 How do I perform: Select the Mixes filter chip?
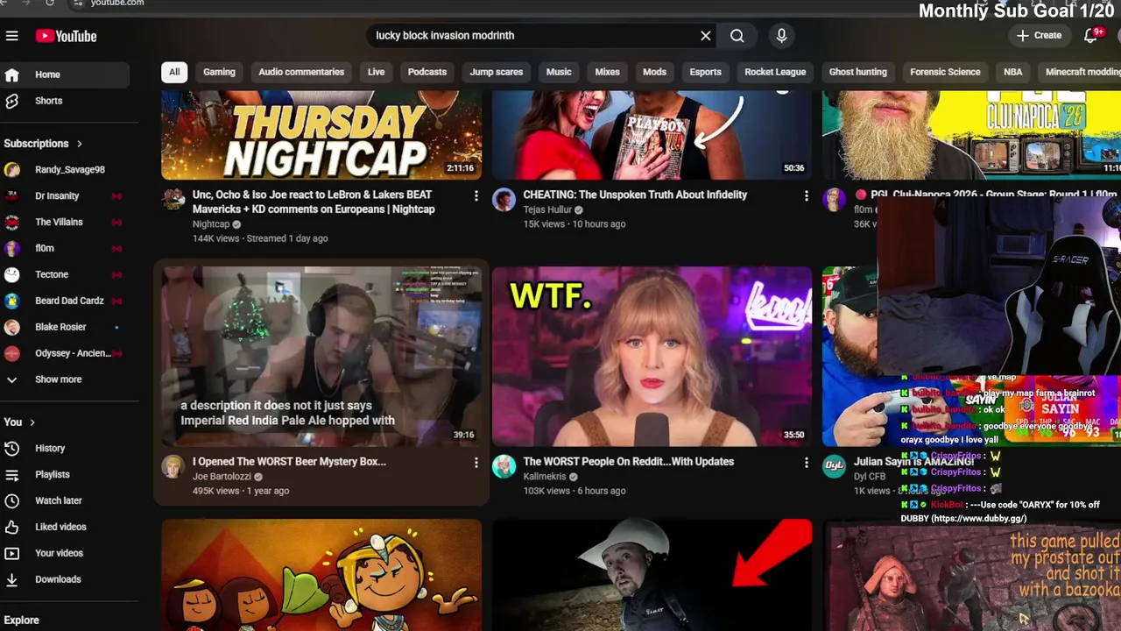click(x=607, y=72)
